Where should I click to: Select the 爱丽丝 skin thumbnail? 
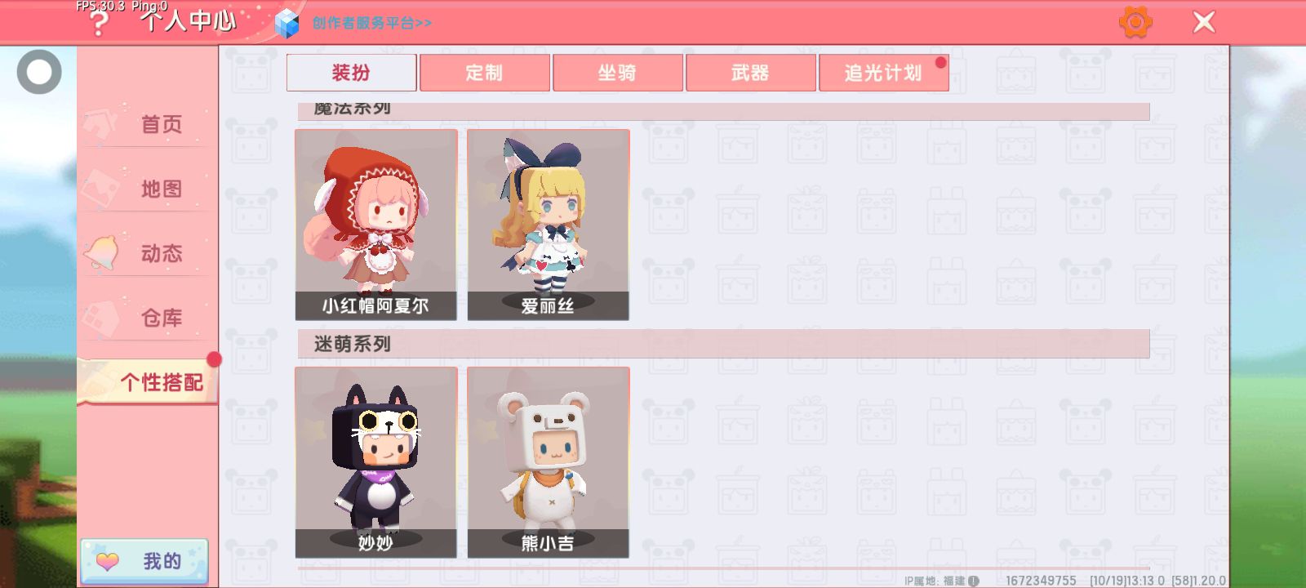[x=548, y=225]
